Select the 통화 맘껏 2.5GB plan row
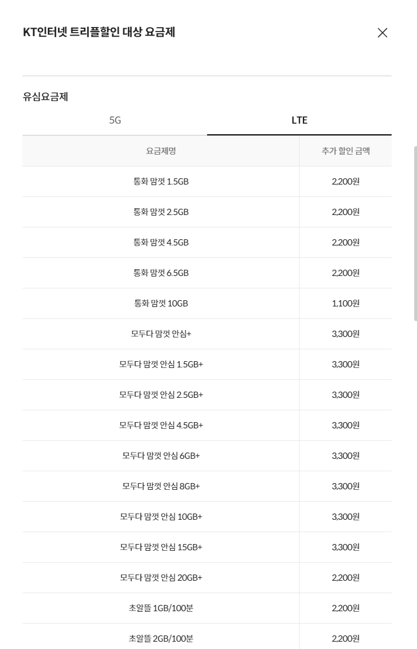The image size is (417, 649). point(207,212)
